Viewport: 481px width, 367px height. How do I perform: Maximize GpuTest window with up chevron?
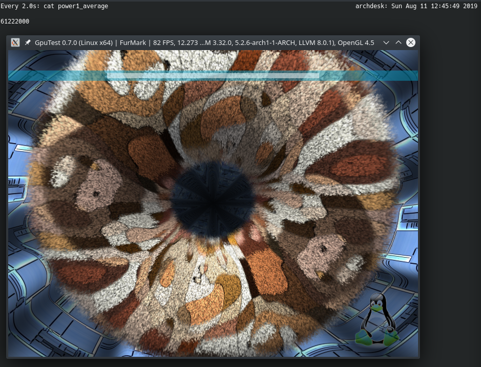click(399, 42)
